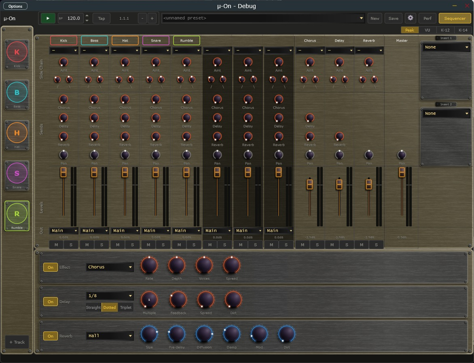Viewport: 474px width, 363px height.
Task: Click the Rumble channel name label
Action: pos(186,40)
